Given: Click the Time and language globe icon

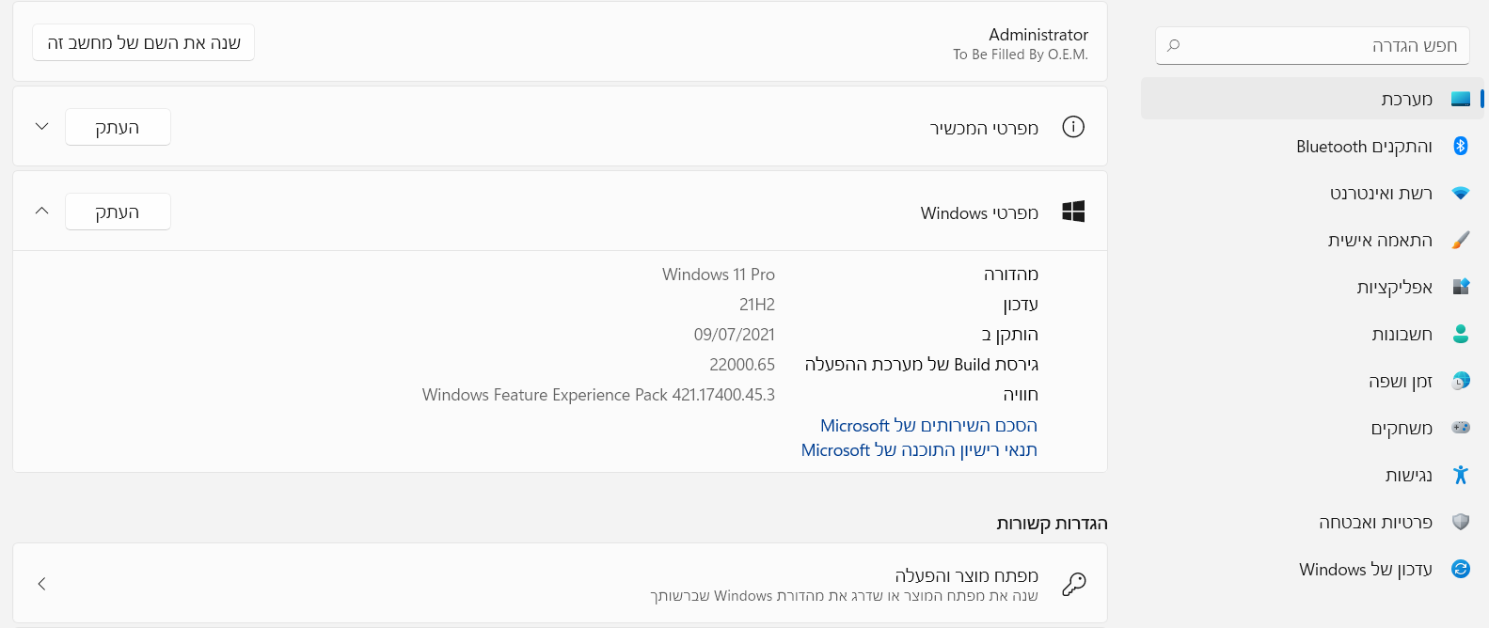Looking at the screenshot, I should 1460,381.
